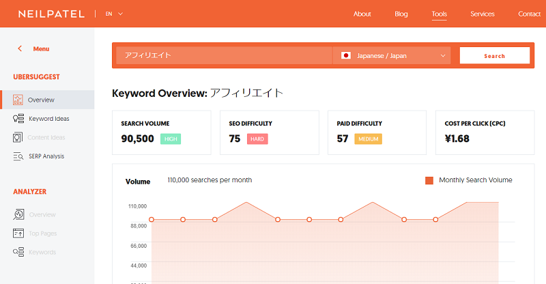This screenshot has height=284, width=546.
Task: Click the last circular data point on the chart
Action: [x=435, y=220]
